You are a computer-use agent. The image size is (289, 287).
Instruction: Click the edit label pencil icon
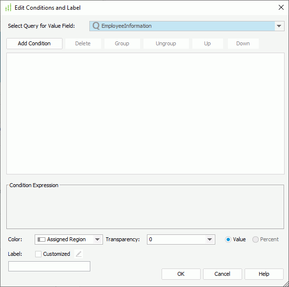click(79, 254)
